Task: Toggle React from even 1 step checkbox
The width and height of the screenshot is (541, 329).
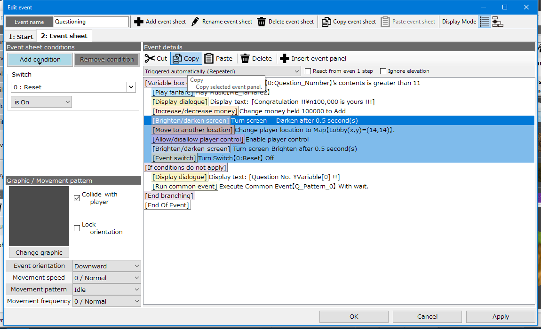Action: [x=308, y=71]
